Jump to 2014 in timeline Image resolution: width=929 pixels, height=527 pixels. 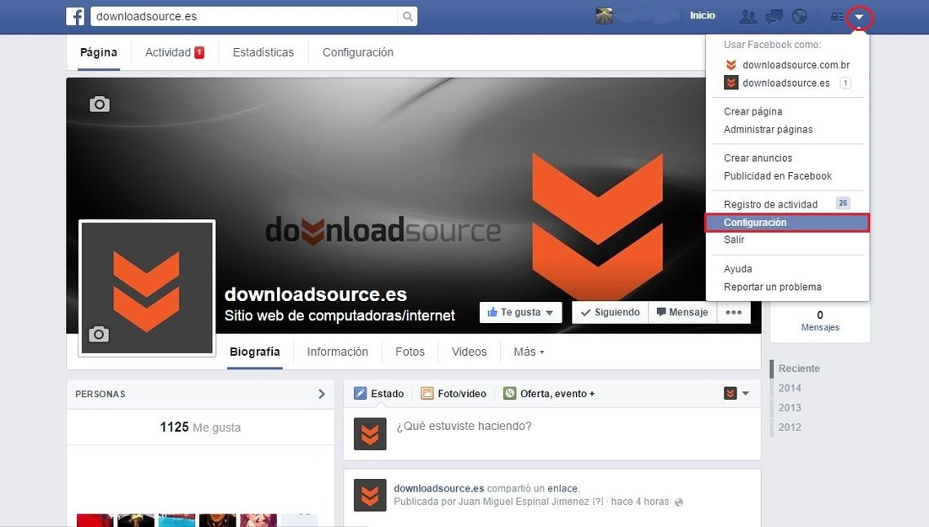[790, 388]
